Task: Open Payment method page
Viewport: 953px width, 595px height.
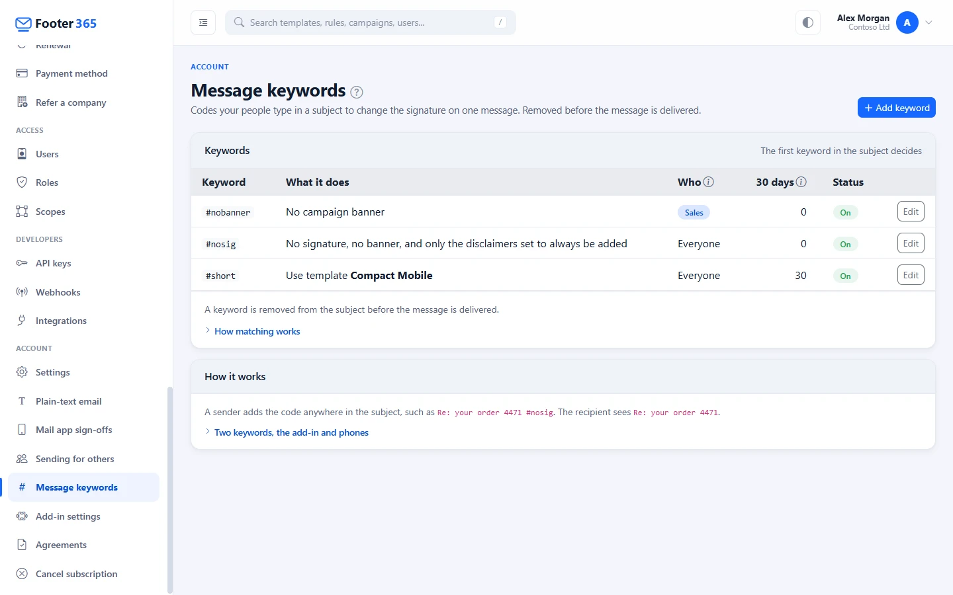Action: coord(83,73)
